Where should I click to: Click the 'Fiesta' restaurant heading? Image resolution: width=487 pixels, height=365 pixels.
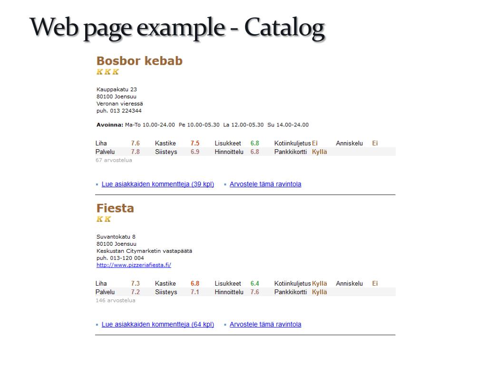115,208
